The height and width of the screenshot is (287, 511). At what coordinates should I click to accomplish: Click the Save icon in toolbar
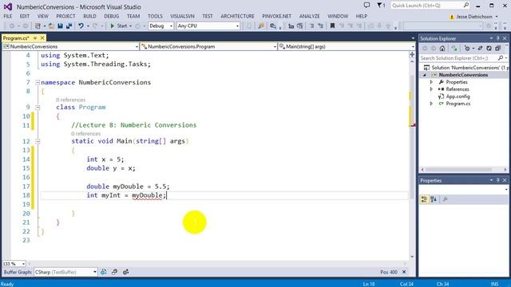(61, 26)
